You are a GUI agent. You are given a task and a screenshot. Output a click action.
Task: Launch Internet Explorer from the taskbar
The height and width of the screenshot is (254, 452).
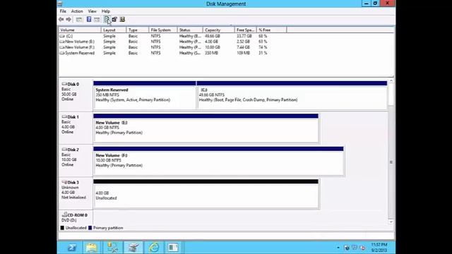[154, 248]
